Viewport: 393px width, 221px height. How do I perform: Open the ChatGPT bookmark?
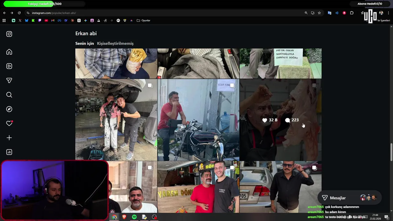click(x=79, y=21)
